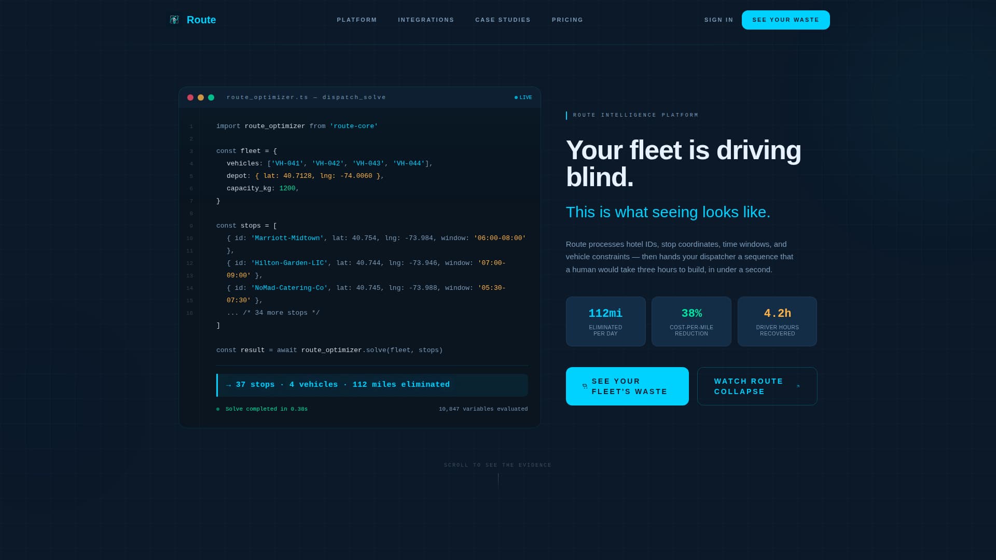The height and width of the screenshot is (560, 996).
Task: Select the route_optimizer.ts dispatch_solve tab
Action: 307,97
